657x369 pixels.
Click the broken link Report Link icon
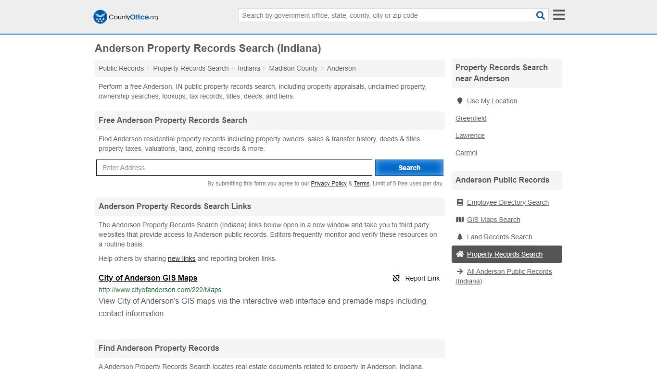point(396,278)
